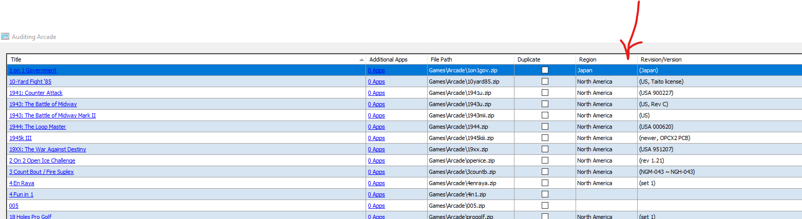Toggle Duplicate checkbox for 2 On 2 Open Ice Challenge
The image size is (802, 219).
(x=545, y=161)
